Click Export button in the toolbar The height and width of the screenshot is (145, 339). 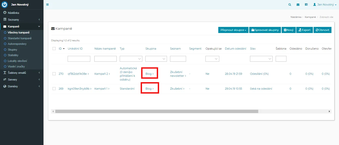(305, 30)
